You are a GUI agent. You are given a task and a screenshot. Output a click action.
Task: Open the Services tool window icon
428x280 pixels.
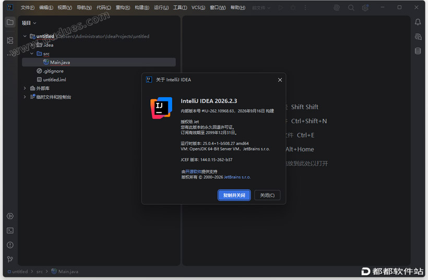(10, 216)
